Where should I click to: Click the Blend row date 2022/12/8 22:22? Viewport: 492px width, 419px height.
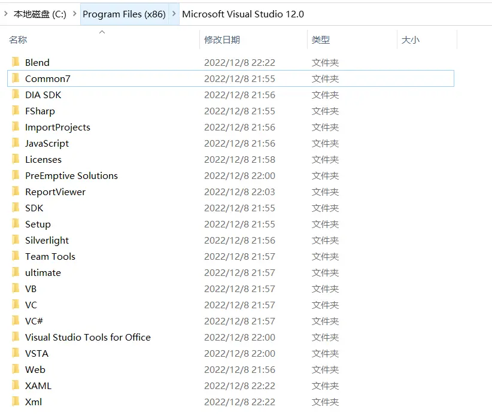[240, 62]
